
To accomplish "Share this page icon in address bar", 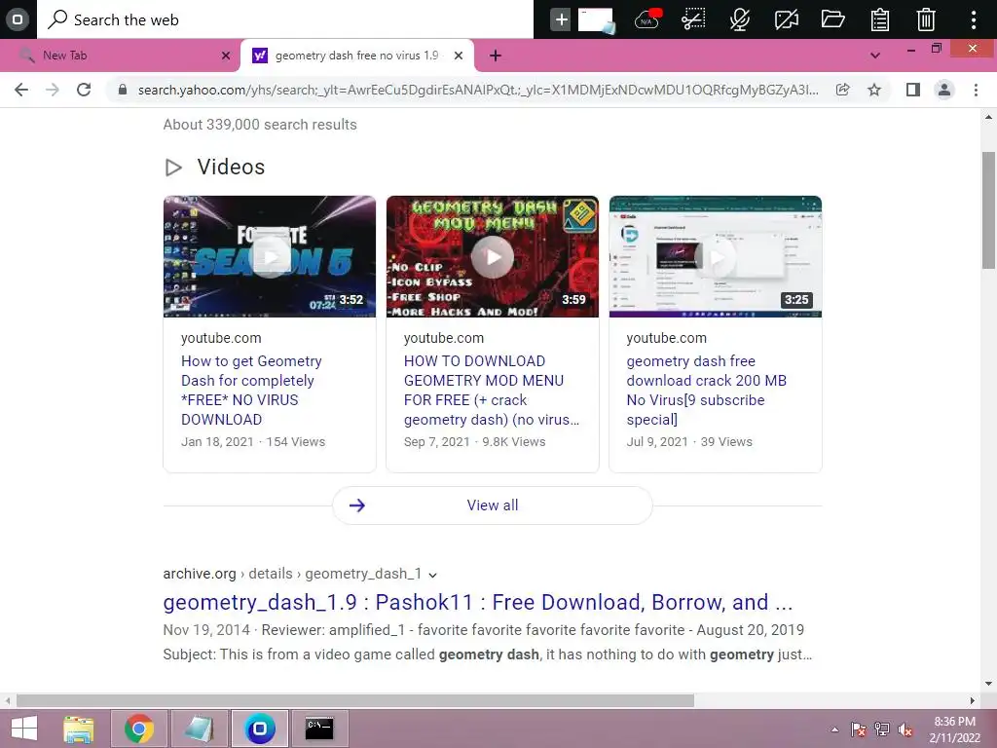I will (x=843, y=90).
